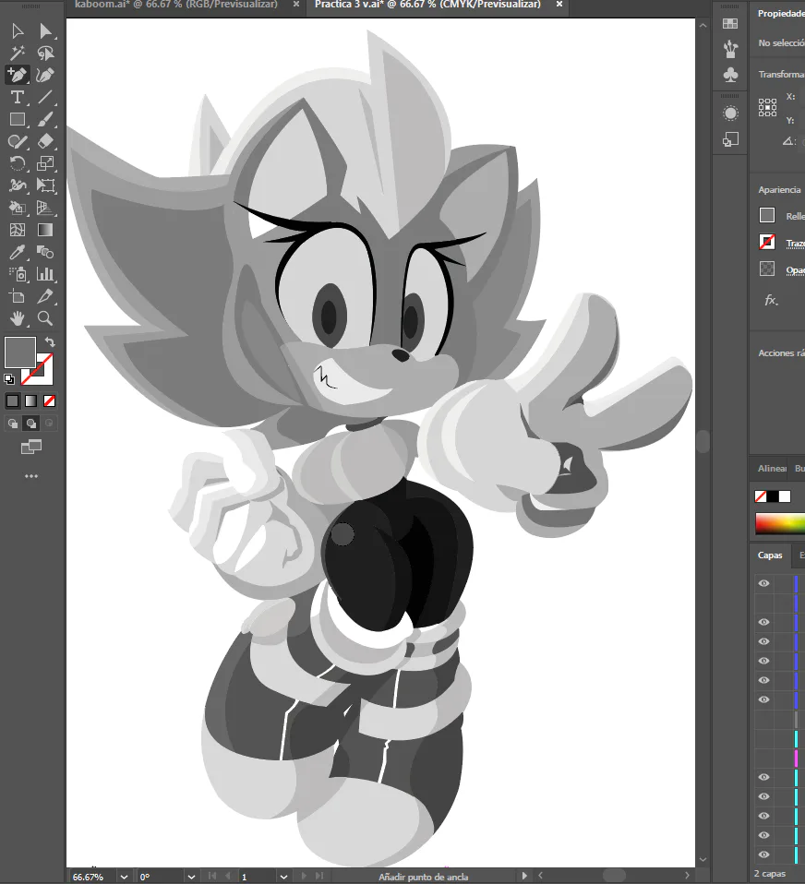Switch to the kaboom.ai document tab
805x884 pixels.
click(x=176, y=5)
